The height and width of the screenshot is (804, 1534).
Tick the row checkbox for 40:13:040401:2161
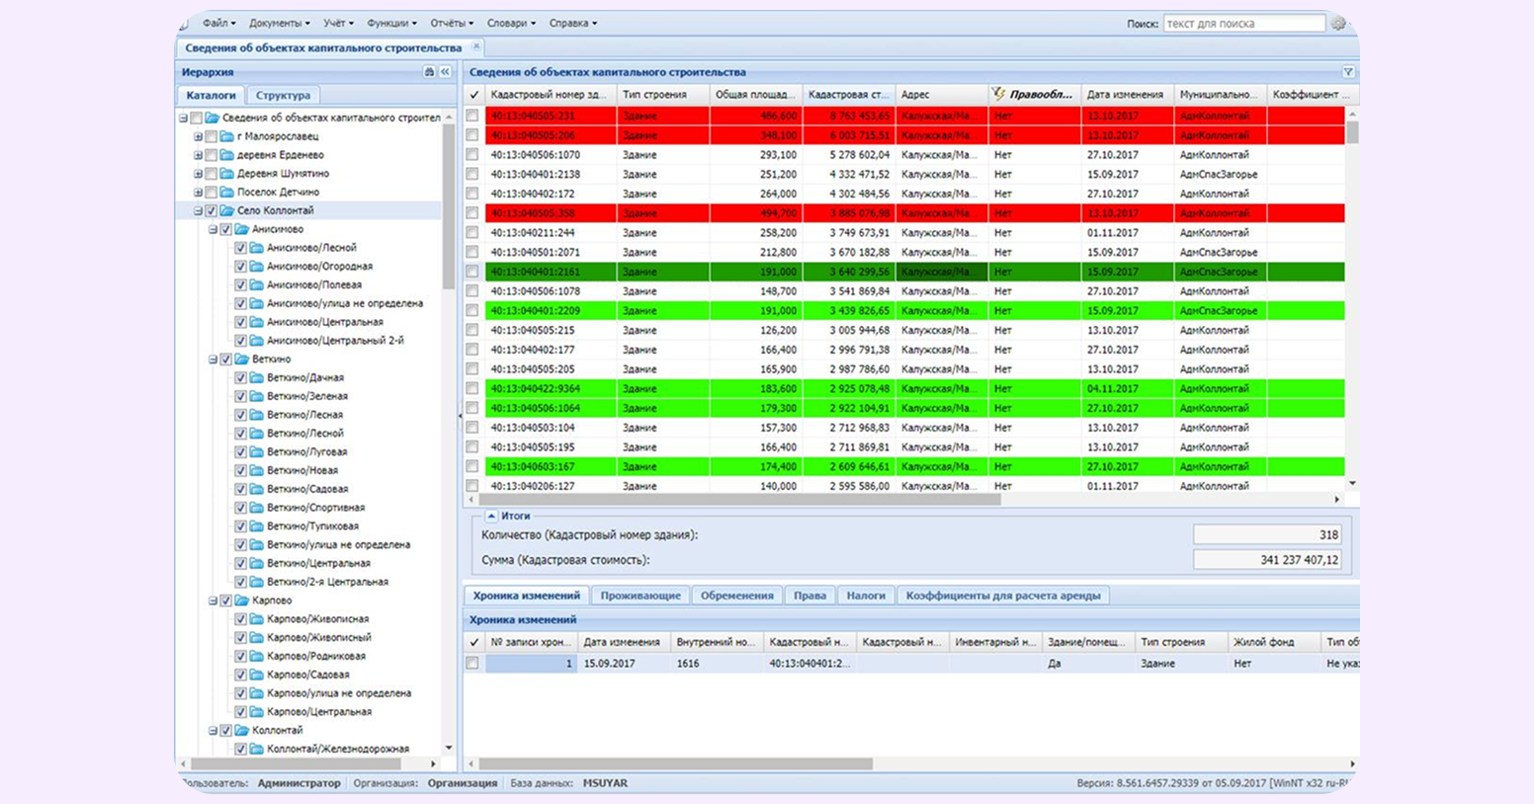pyautogui.click(x=472, y=272)
